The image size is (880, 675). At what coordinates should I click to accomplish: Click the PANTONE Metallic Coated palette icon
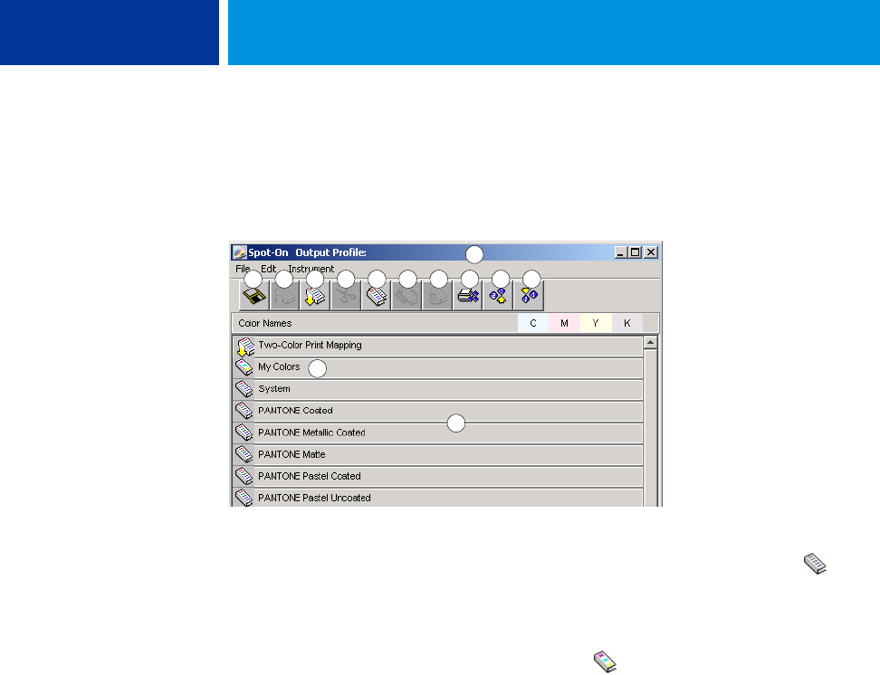point(244,433)
